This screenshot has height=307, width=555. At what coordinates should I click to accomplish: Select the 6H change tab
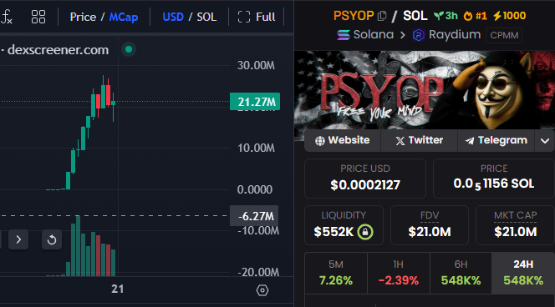coord(461,273)
